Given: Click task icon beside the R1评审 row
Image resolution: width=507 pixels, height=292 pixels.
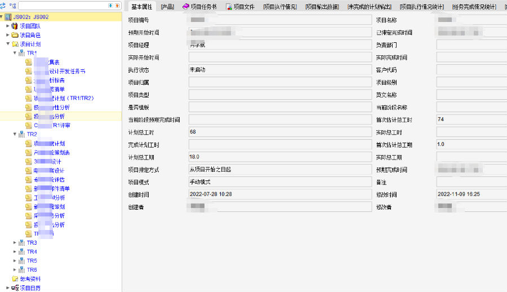Looking at the screenshot, I should [x=29, y=125].
